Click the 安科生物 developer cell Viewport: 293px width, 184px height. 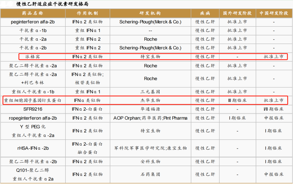pyautogui.click(x=150, y=161)
